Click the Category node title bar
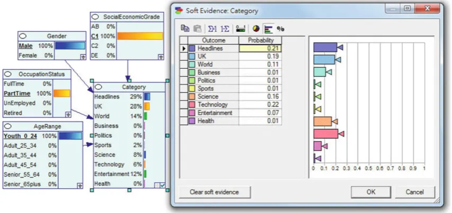452x213 pixels. tap(130, 87)
